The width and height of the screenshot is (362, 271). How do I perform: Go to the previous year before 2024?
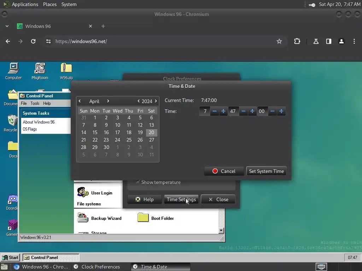point(139,101)
